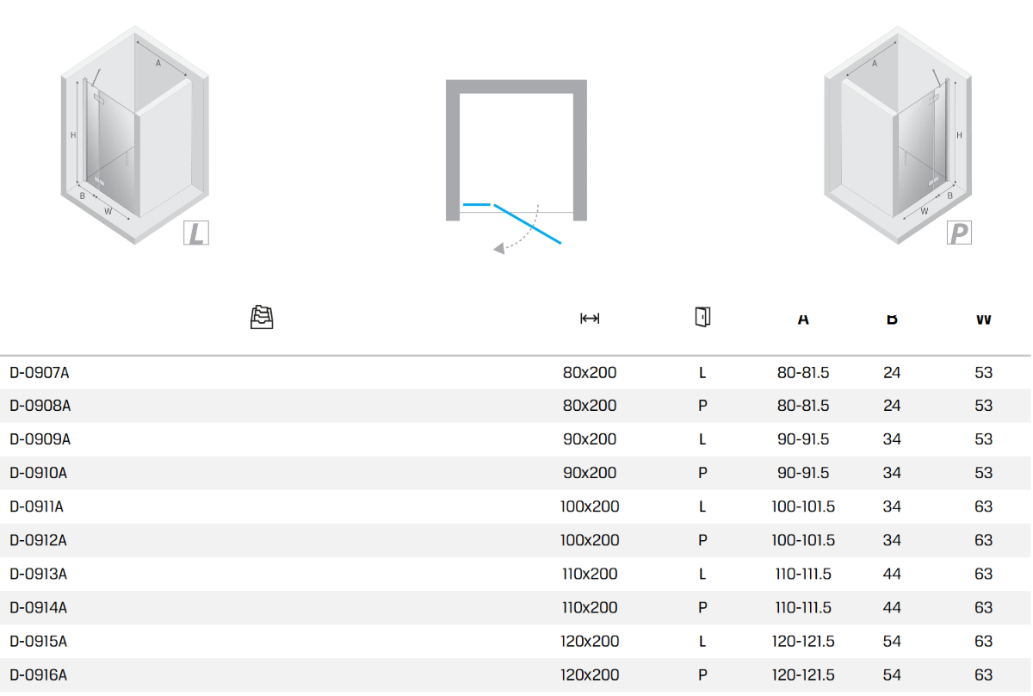Viewport: 1033px width, 696px height.
Task: Click the product catalog stack icon
Action: coord(261,318)
